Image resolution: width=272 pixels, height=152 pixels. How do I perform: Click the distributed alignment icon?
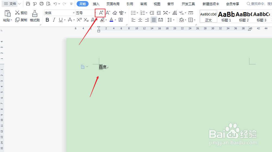click(x=161, y=20)
